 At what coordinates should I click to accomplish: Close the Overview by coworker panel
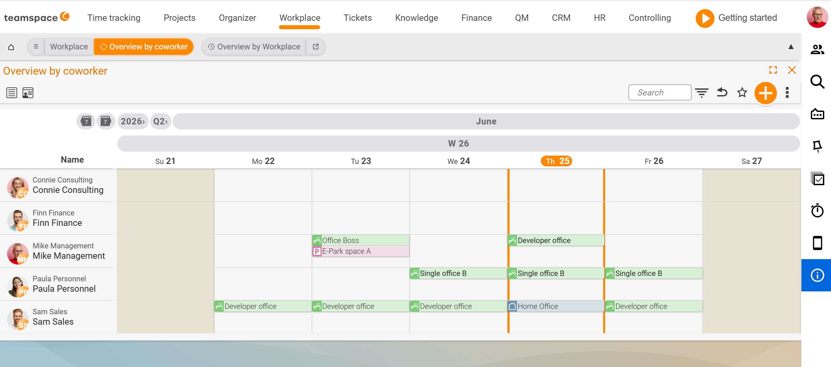pos(792,70)
